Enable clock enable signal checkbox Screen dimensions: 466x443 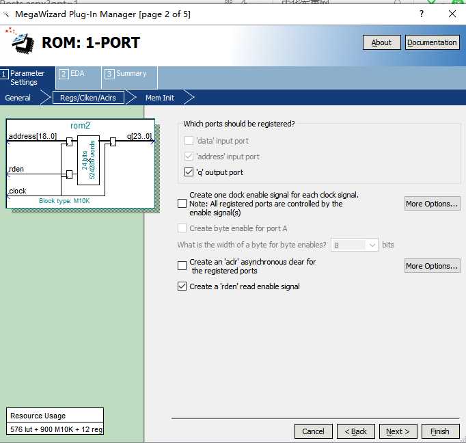pos(182,204)
